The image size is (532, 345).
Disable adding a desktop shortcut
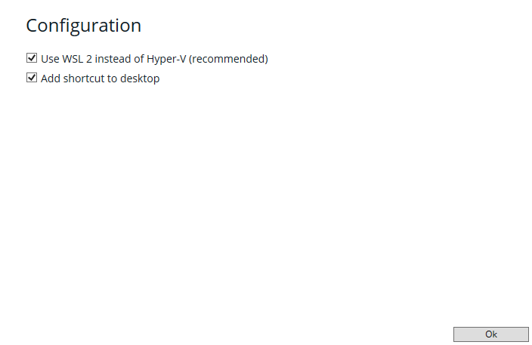tap(32, 78)
